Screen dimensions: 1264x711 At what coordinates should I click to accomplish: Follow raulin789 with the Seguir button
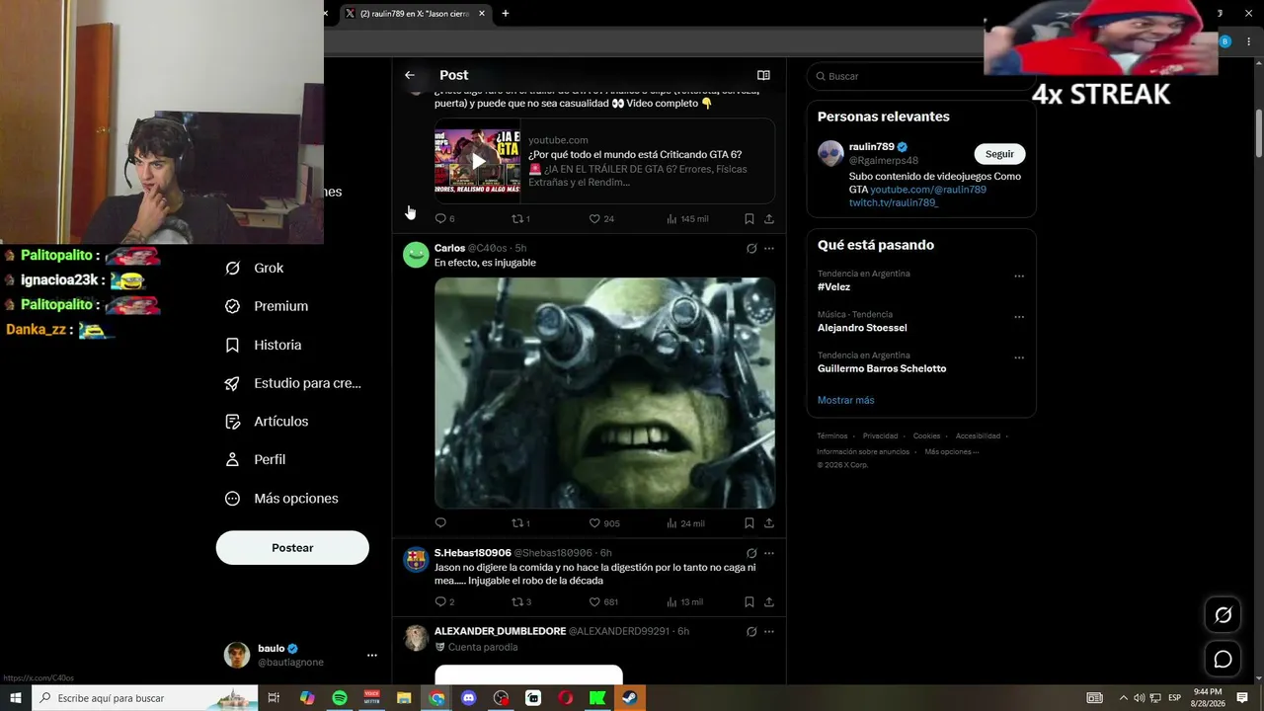click(999, 154)
